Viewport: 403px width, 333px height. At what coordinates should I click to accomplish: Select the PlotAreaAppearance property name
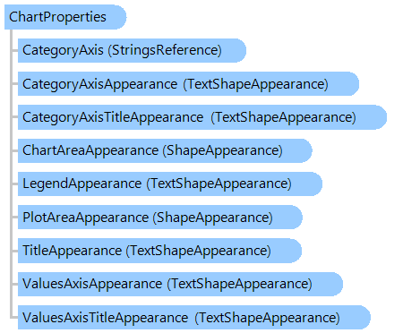(x=86, y=217)
